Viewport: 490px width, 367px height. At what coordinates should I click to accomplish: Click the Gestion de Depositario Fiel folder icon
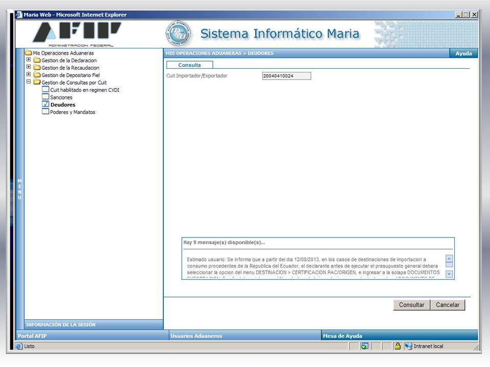[x=37, y=75]
